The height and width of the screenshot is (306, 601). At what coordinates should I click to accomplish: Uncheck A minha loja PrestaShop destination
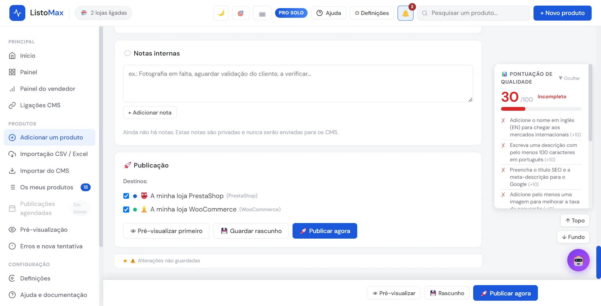tap(126, 196)
